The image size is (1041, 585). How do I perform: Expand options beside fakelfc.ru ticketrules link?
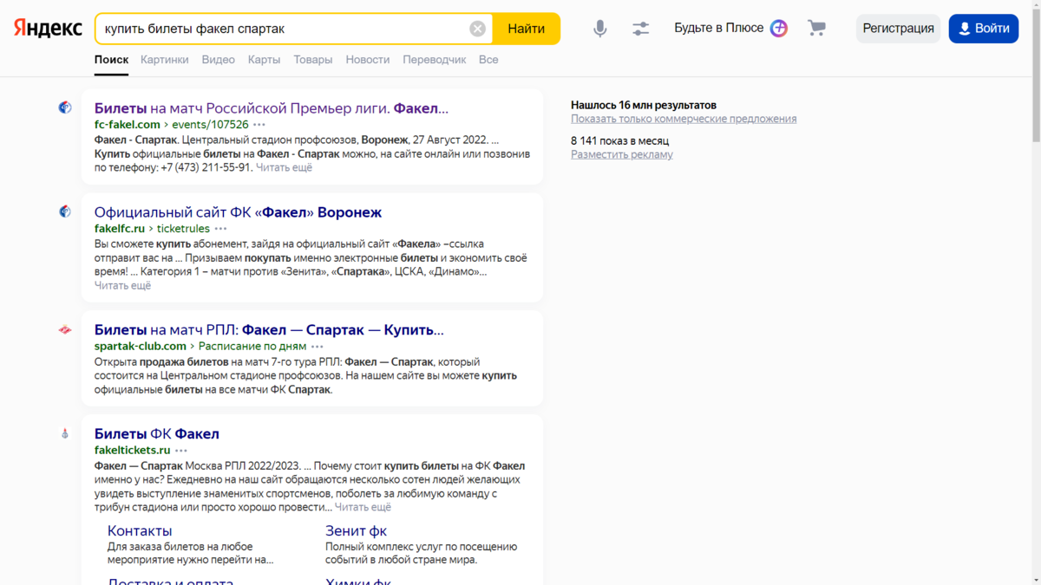(x=222, y=229)
